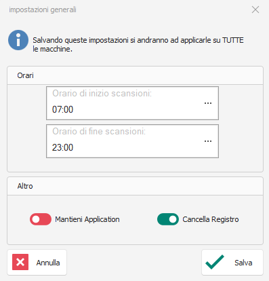Click the red X icon beside Annulla

tap(20, 262)
